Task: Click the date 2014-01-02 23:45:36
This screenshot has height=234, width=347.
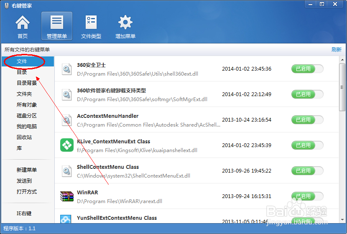Action: point(247,69)
